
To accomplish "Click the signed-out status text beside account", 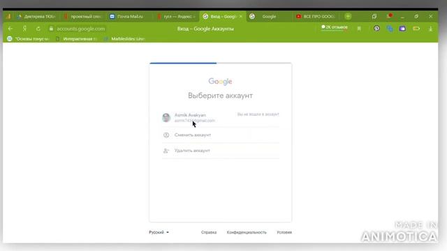I will (x=258, y=114).
